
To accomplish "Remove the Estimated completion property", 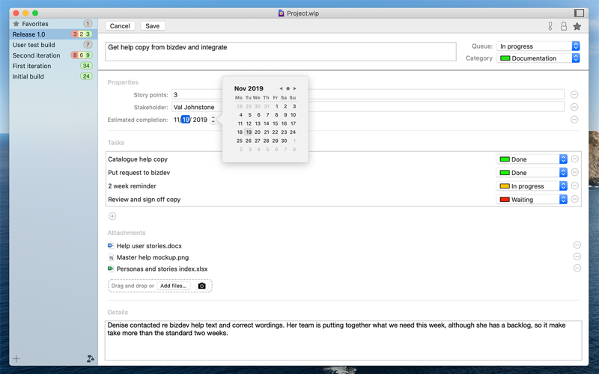I will [574, 120].
